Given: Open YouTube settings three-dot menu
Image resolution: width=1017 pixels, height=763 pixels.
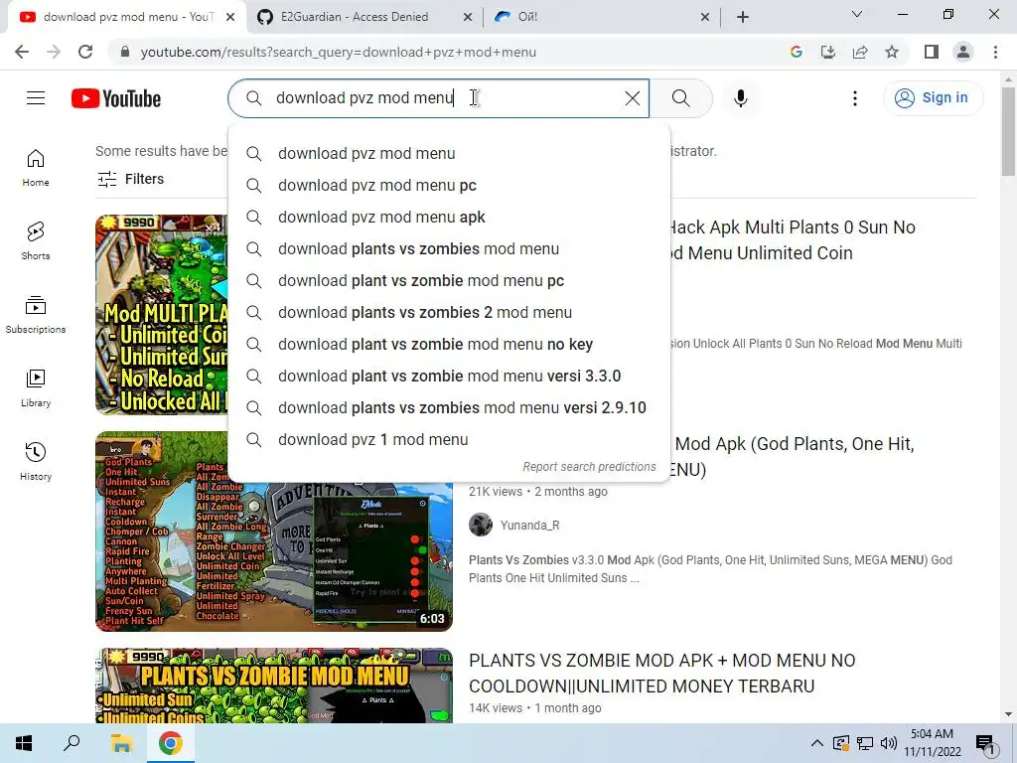Looking at the screenshot, I should (855, 98).
